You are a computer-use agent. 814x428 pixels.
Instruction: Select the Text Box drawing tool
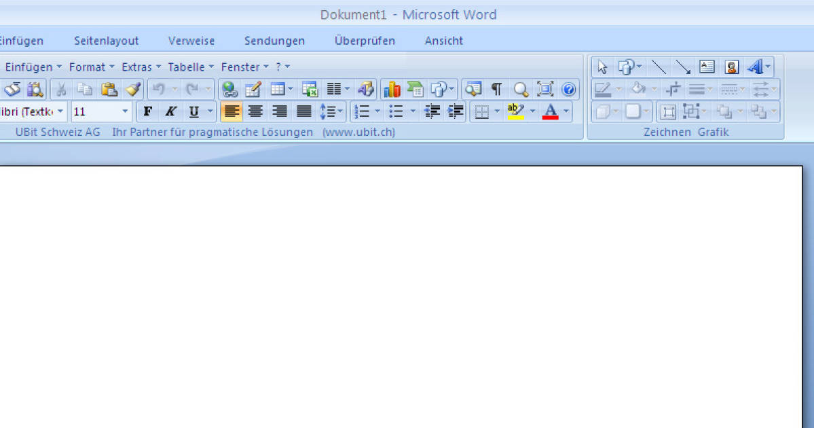[x=707, y=67]
